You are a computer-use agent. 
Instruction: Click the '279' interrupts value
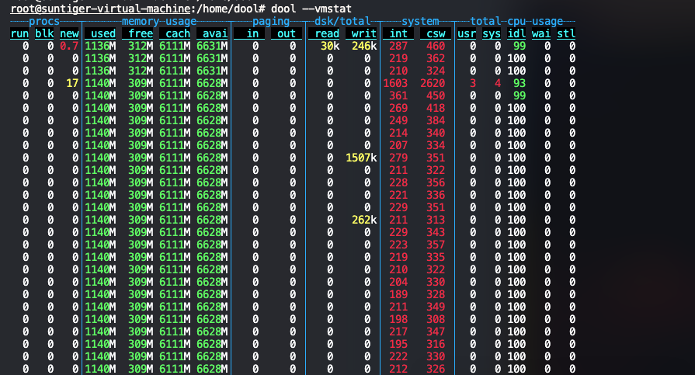pyautogui.click(x=398, y=158)
